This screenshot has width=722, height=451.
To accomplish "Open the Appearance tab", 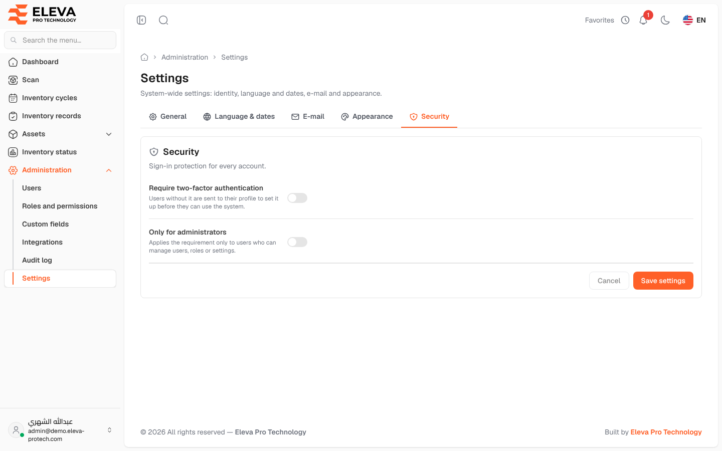I will click(x=367, y=117).
